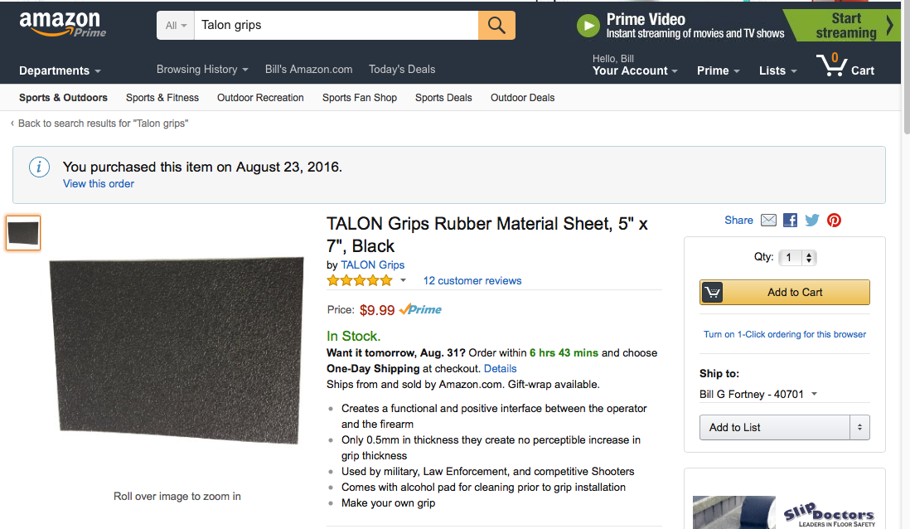Pin the product on Pinterest
The width and height of the screenshot is (910, 529).
[x=834, y=221]
